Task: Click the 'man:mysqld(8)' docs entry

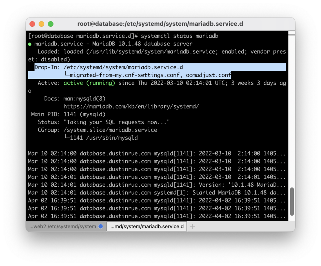Action: [x=84, y=99]
